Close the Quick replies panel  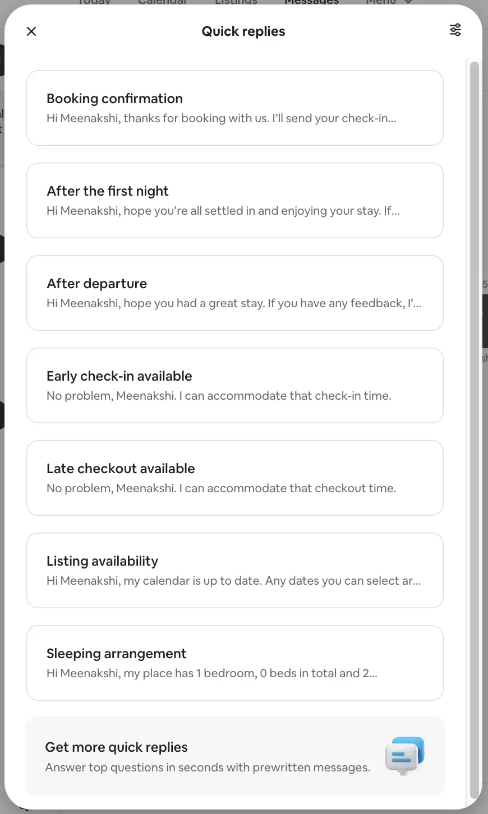tap(31, 31)
